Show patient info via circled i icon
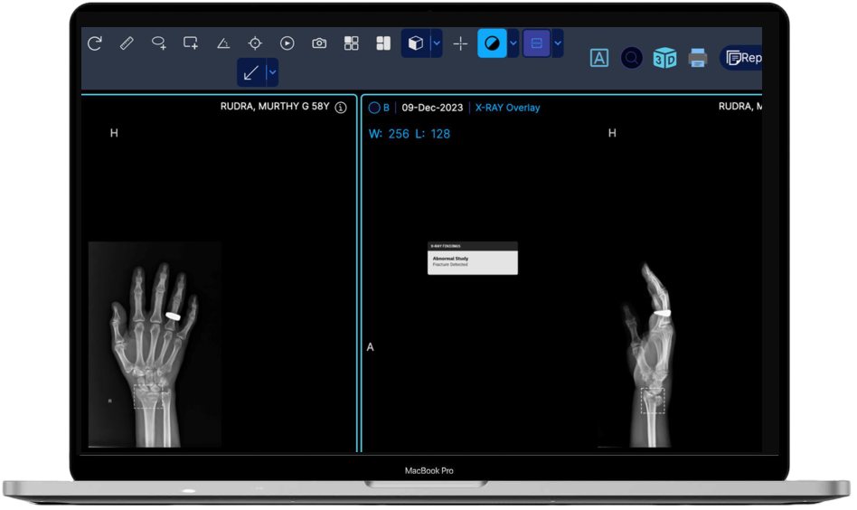 (341, 107)
